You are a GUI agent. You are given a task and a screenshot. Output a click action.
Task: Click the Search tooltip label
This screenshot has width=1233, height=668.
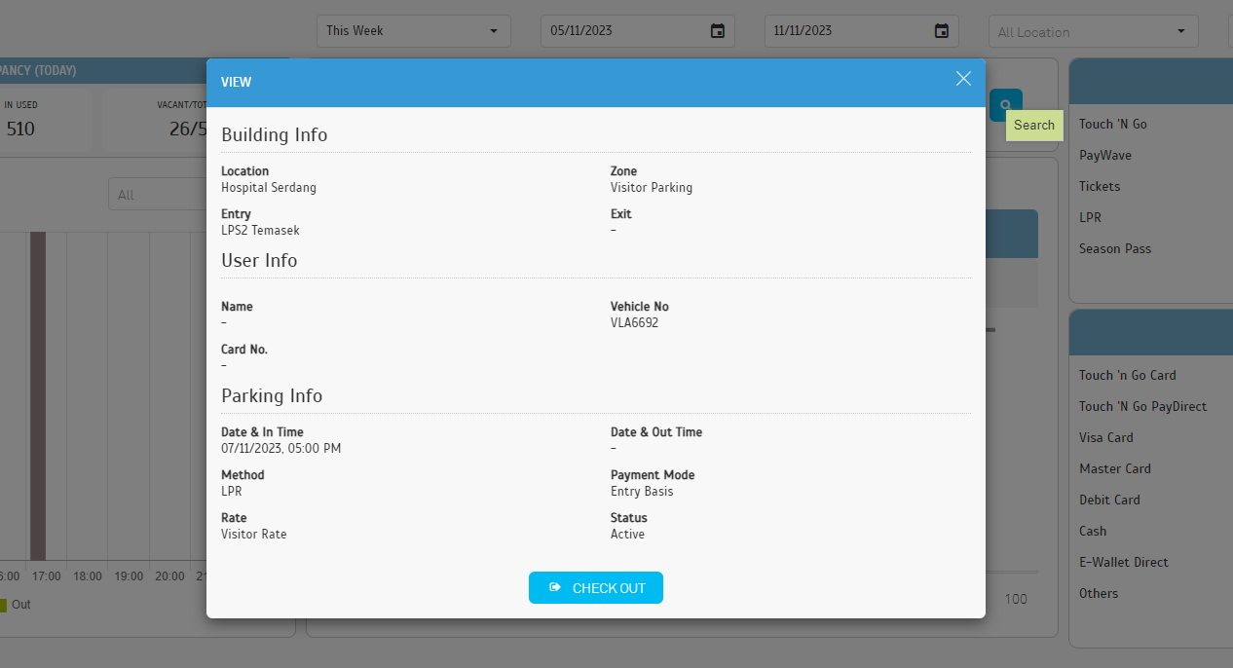[x=1034, y=125]
